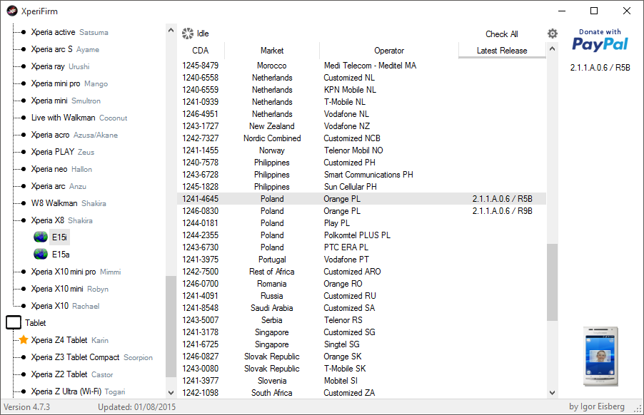Screen dimensions: 644x415
Task: Sort by the Latest Release column header
Action: [x=502, y=51]
